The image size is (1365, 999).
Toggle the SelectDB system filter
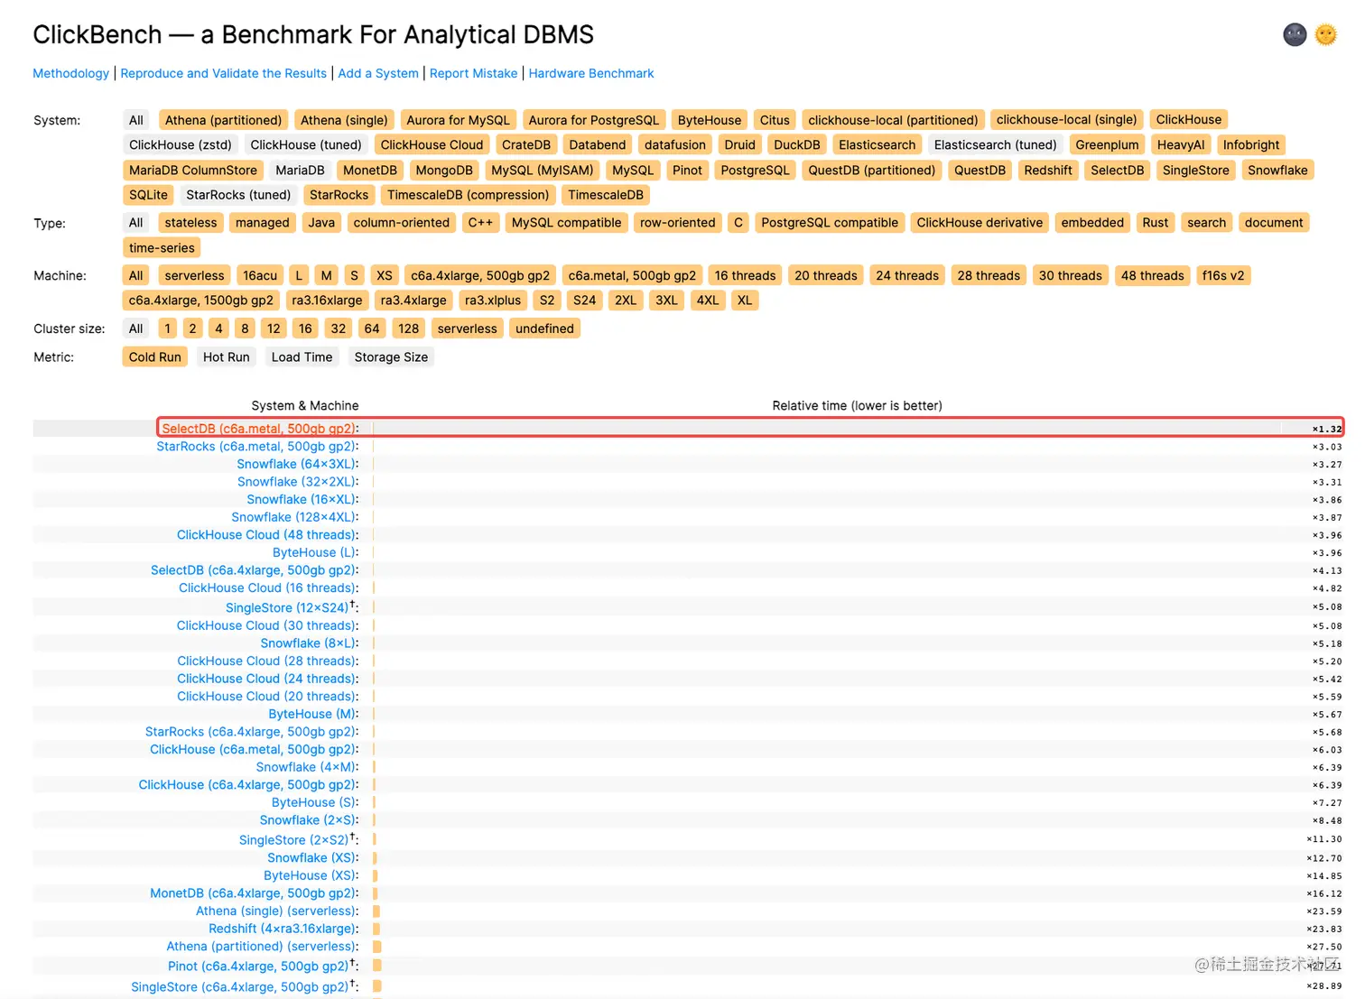pos(1117,170)
